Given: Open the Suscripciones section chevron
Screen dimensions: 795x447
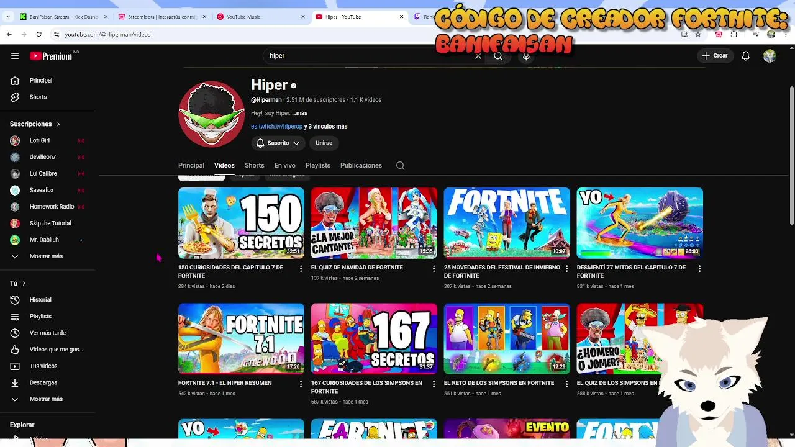Looking at the screenshot, I should tap(58, 124).
